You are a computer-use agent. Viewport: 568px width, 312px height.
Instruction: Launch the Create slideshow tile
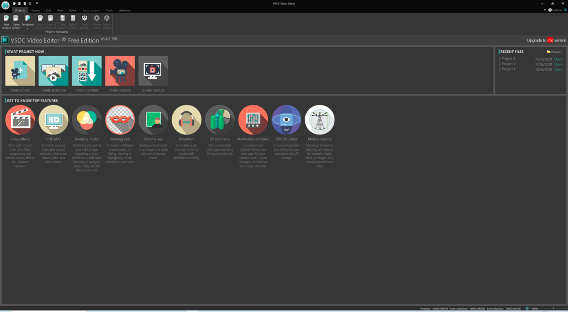[x=53, y=71]
